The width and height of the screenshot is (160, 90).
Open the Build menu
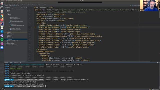click(29, 4)
